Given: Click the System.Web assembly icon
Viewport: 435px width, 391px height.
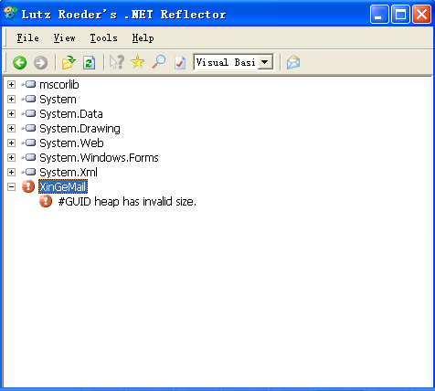Looking at the screenshot, I should click(x=28, y=143).
